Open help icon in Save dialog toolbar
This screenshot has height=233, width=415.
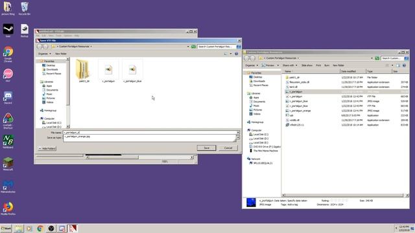(236, 54)
